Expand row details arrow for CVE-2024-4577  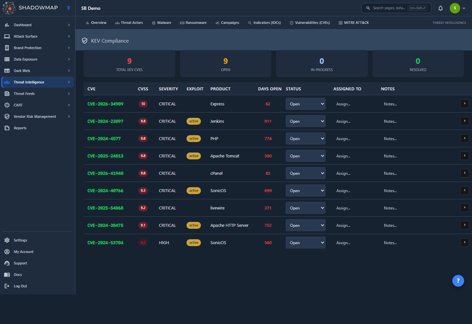464,138
